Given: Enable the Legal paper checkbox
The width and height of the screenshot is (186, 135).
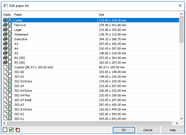Looking at the screenshot, I should [x=10, y=29].
